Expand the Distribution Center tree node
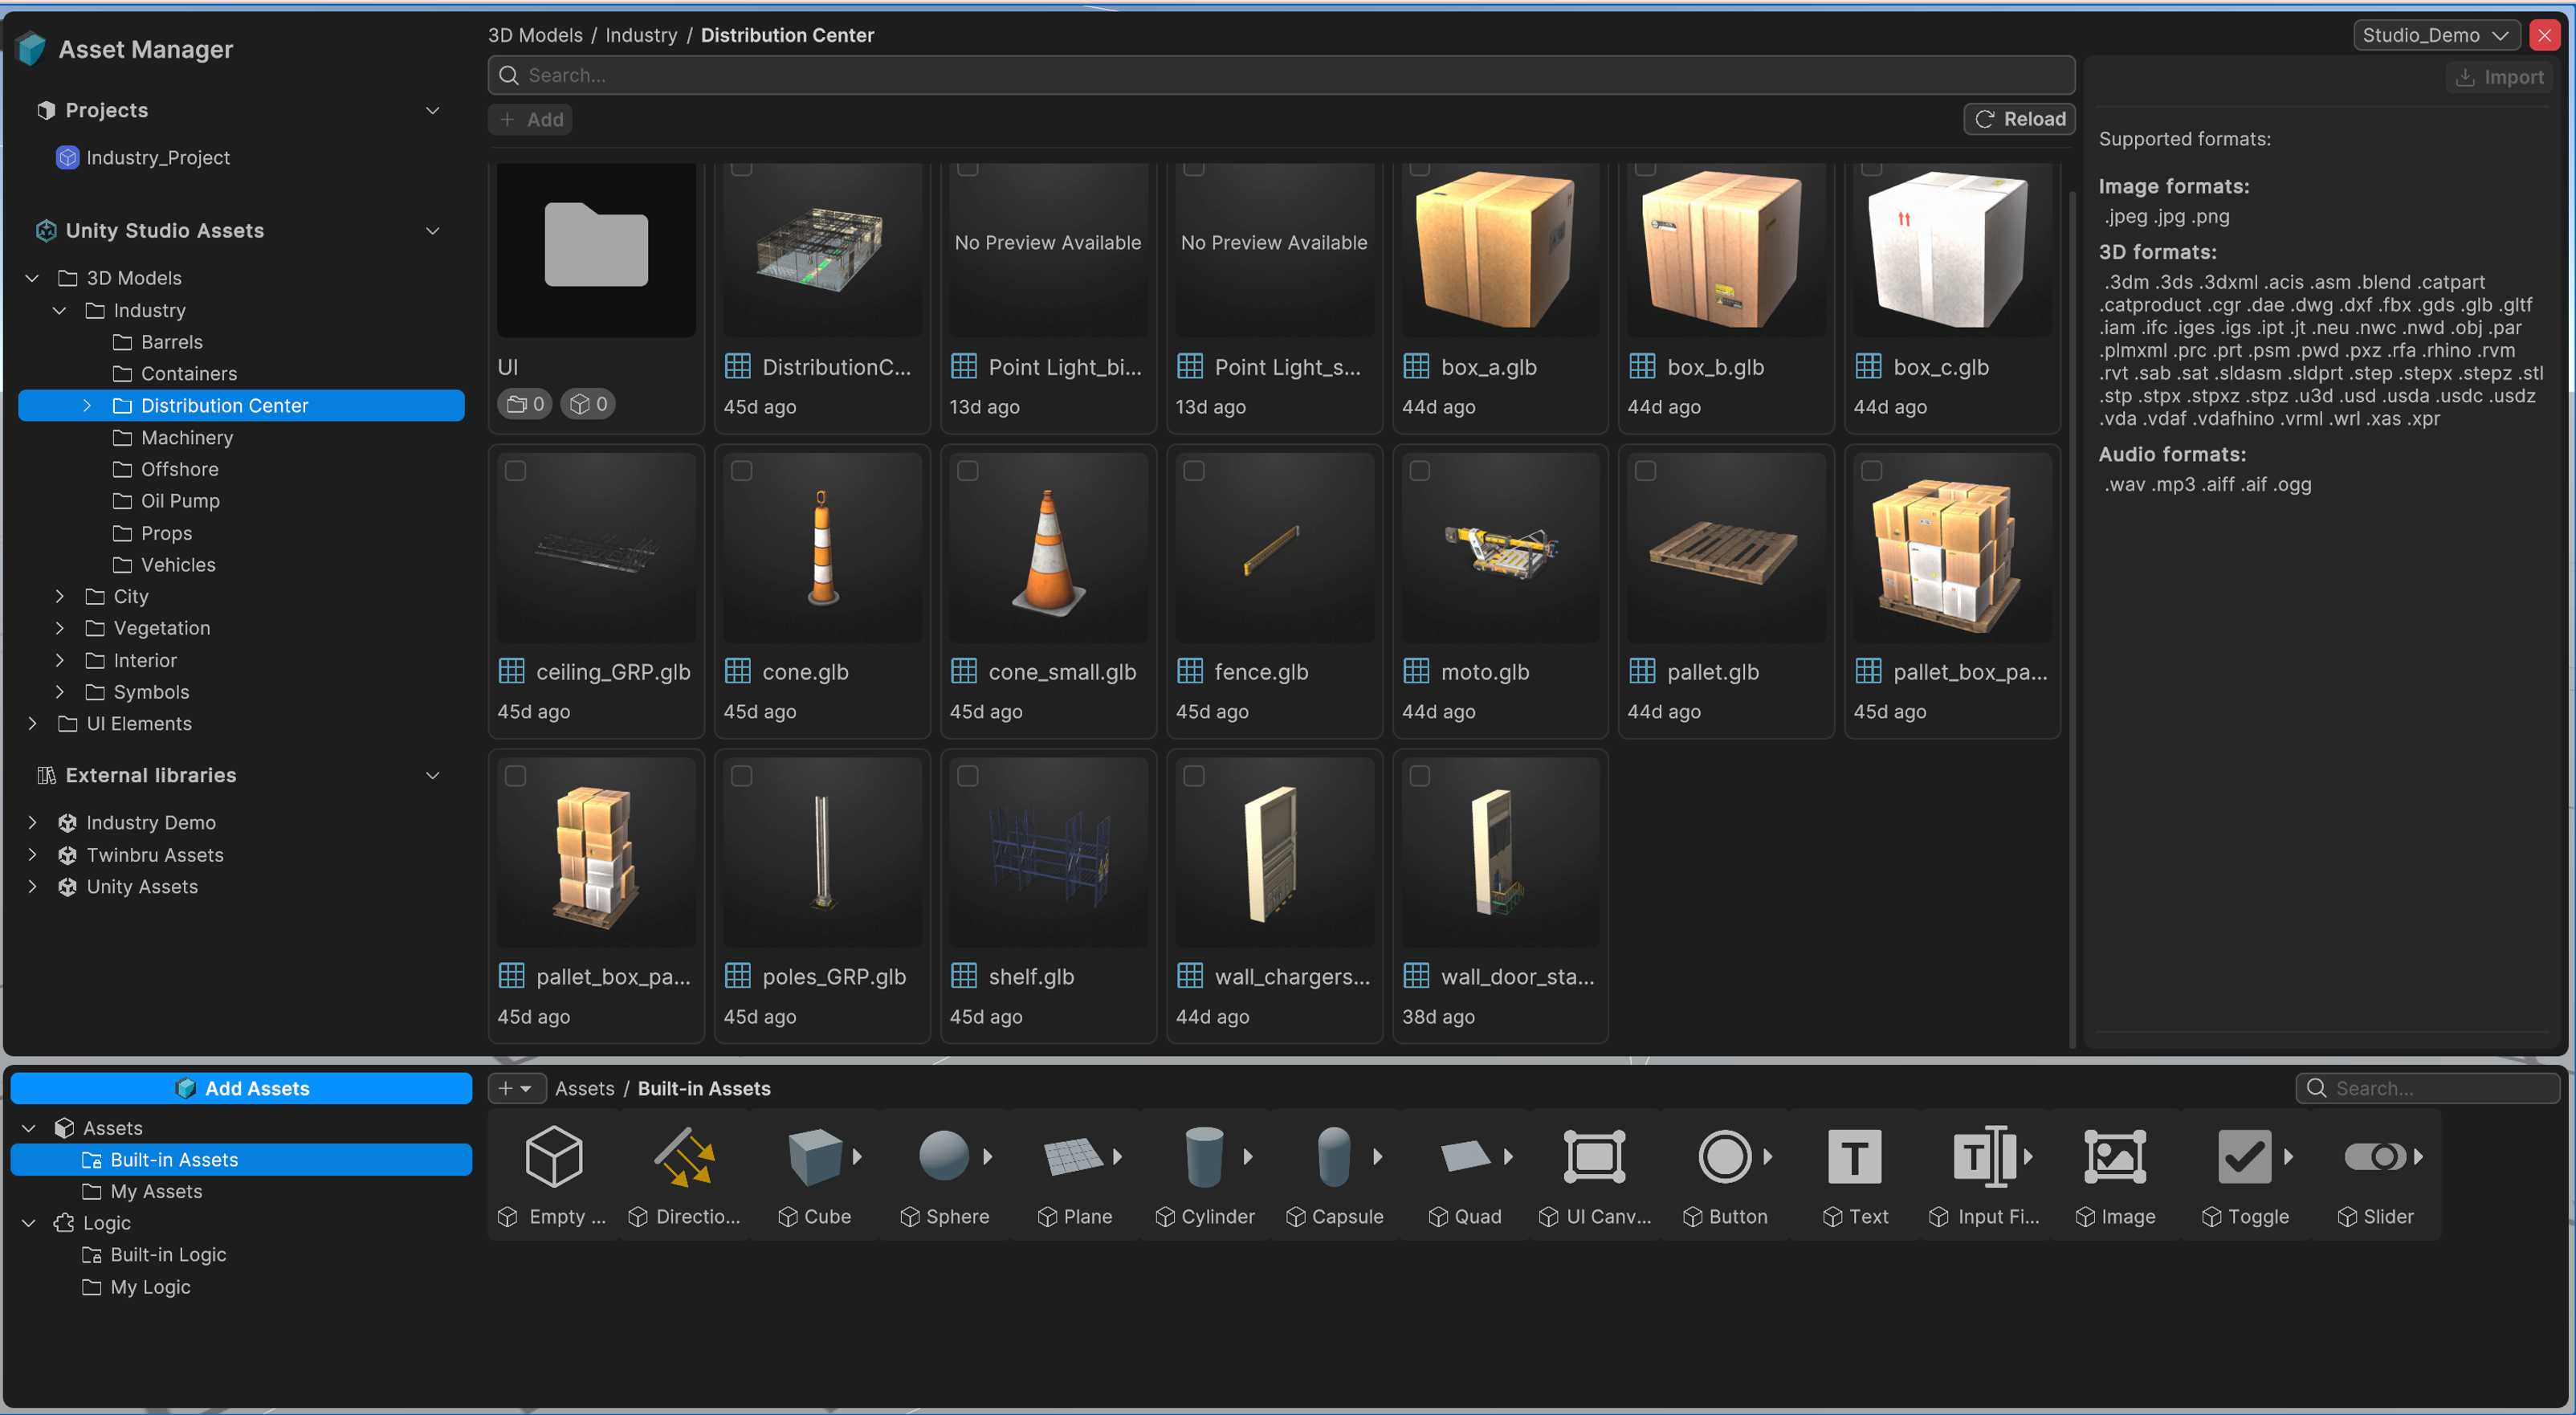This screenshot has height=1415, width=2576. pos(87,405)
